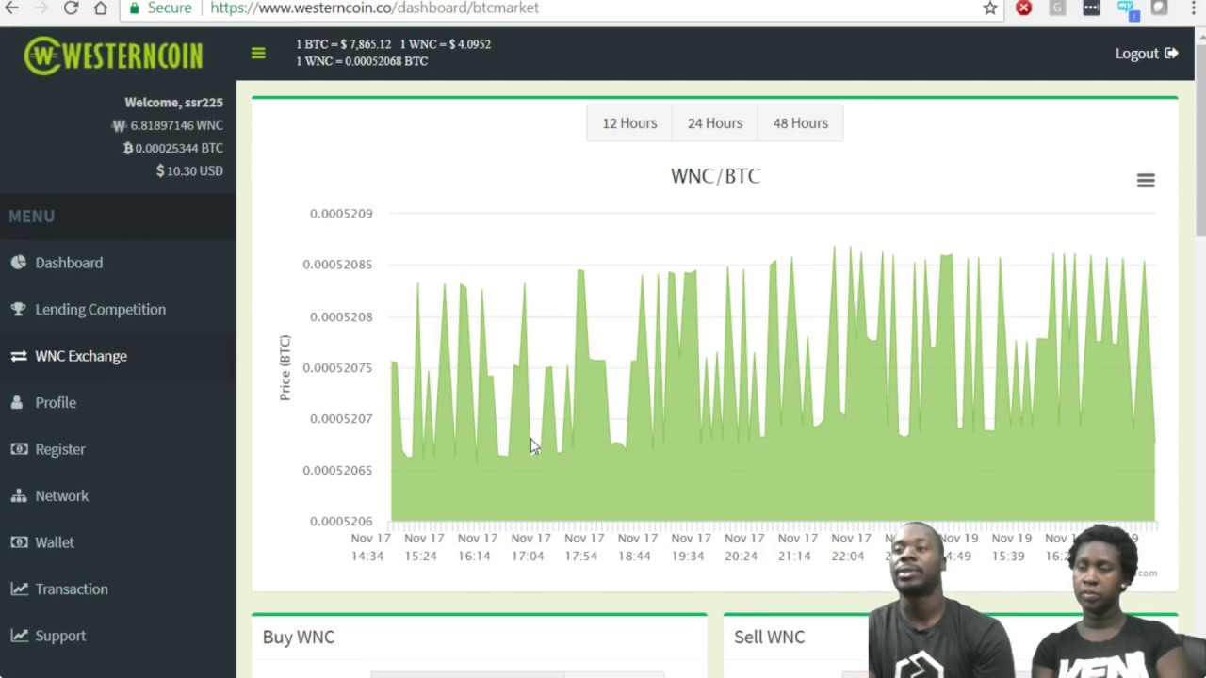Open the chart context menu icon
Image resolution: width=1206 pixels, height=678 pixels.
tap(1146, 180)
